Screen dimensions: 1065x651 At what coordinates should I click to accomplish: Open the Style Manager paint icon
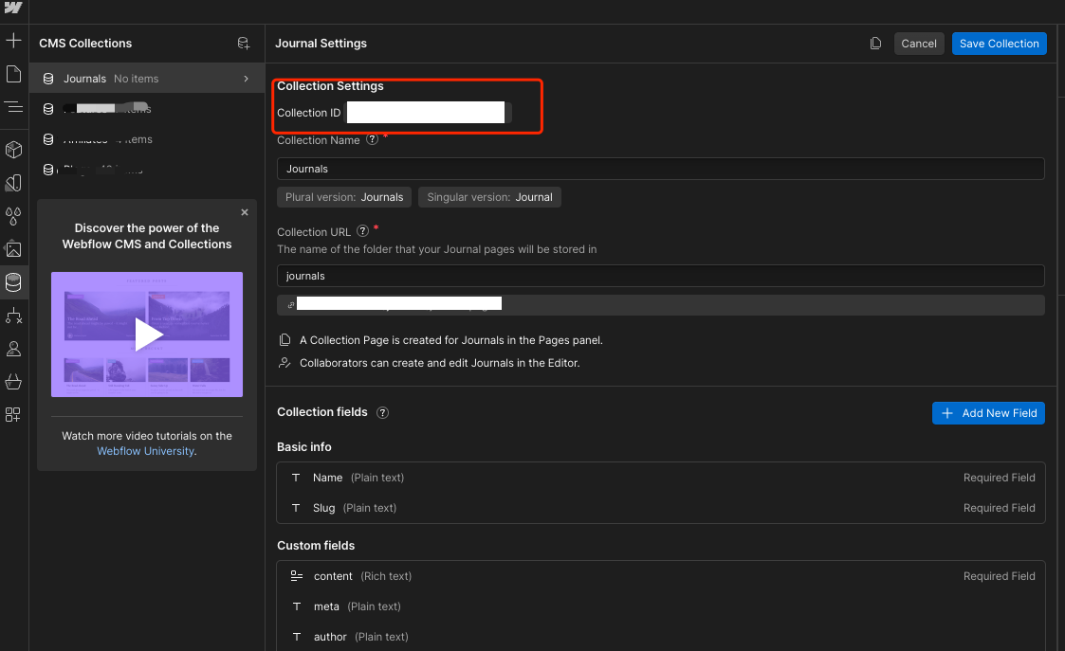(x=13, y=183)
